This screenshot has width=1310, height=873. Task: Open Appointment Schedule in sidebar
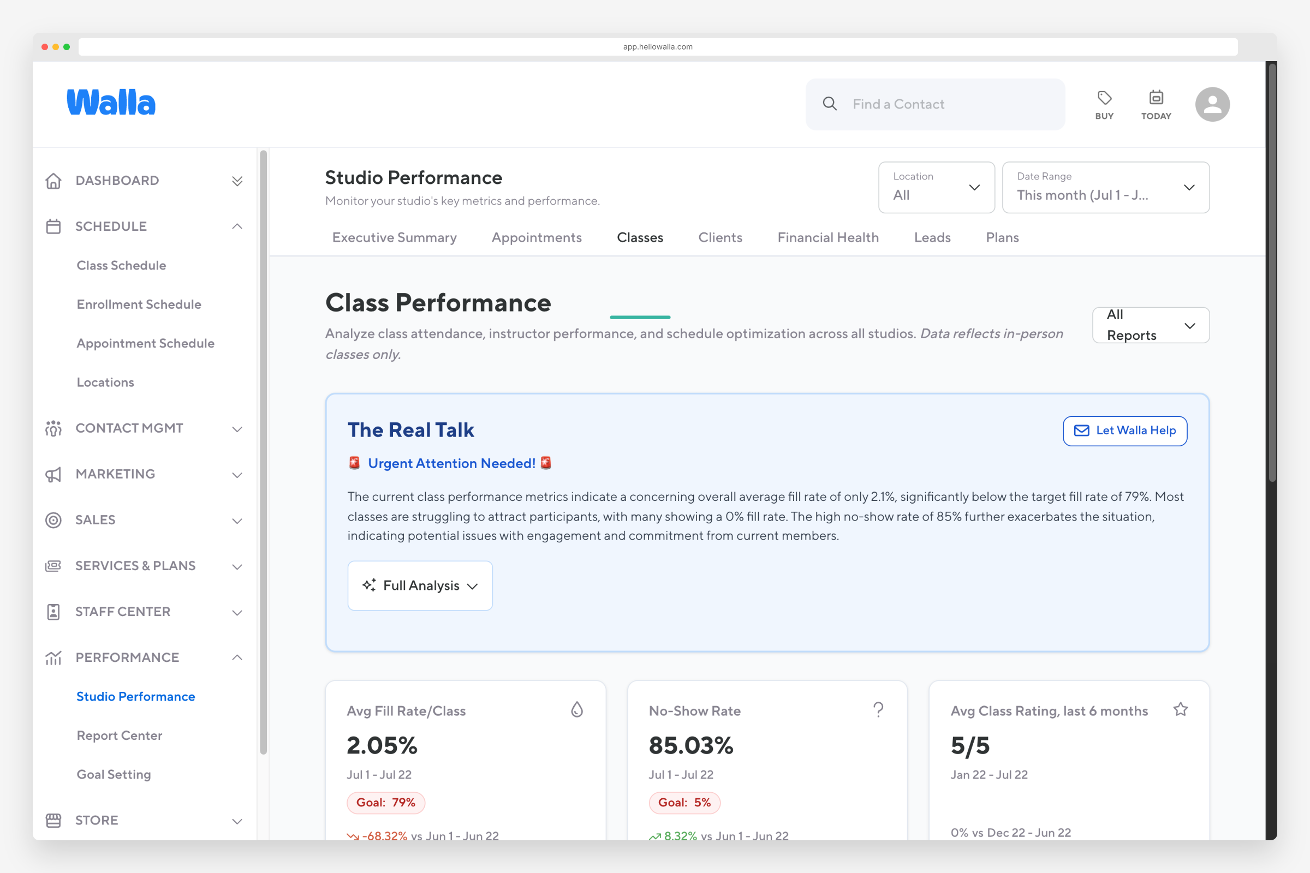pyautogui.click(x=145, y=344)
